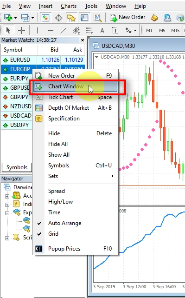Choose Tick Chart in context menu
The image size is (185, 298).
[76, 97]
